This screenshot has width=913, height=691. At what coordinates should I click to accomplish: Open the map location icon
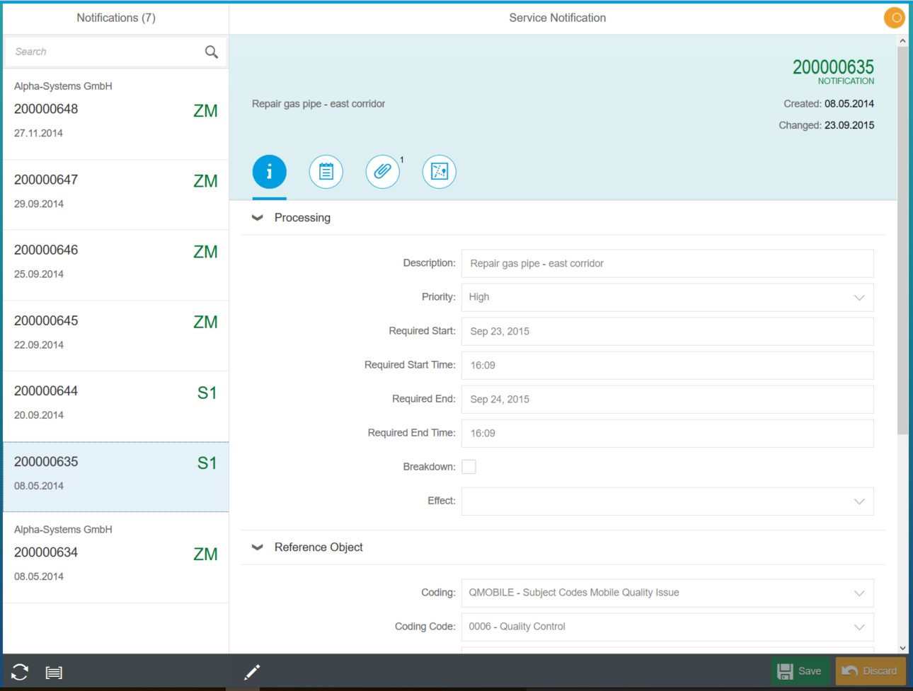[439, 171]
